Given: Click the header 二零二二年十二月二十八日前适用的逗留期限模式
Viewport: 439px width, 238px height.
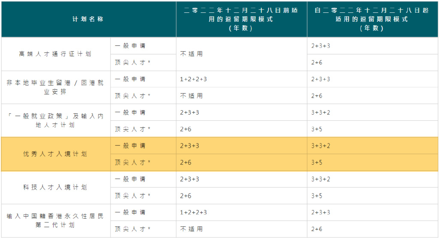Looking at the screenshot, I should pyautogui.click(x=241, y=19).
